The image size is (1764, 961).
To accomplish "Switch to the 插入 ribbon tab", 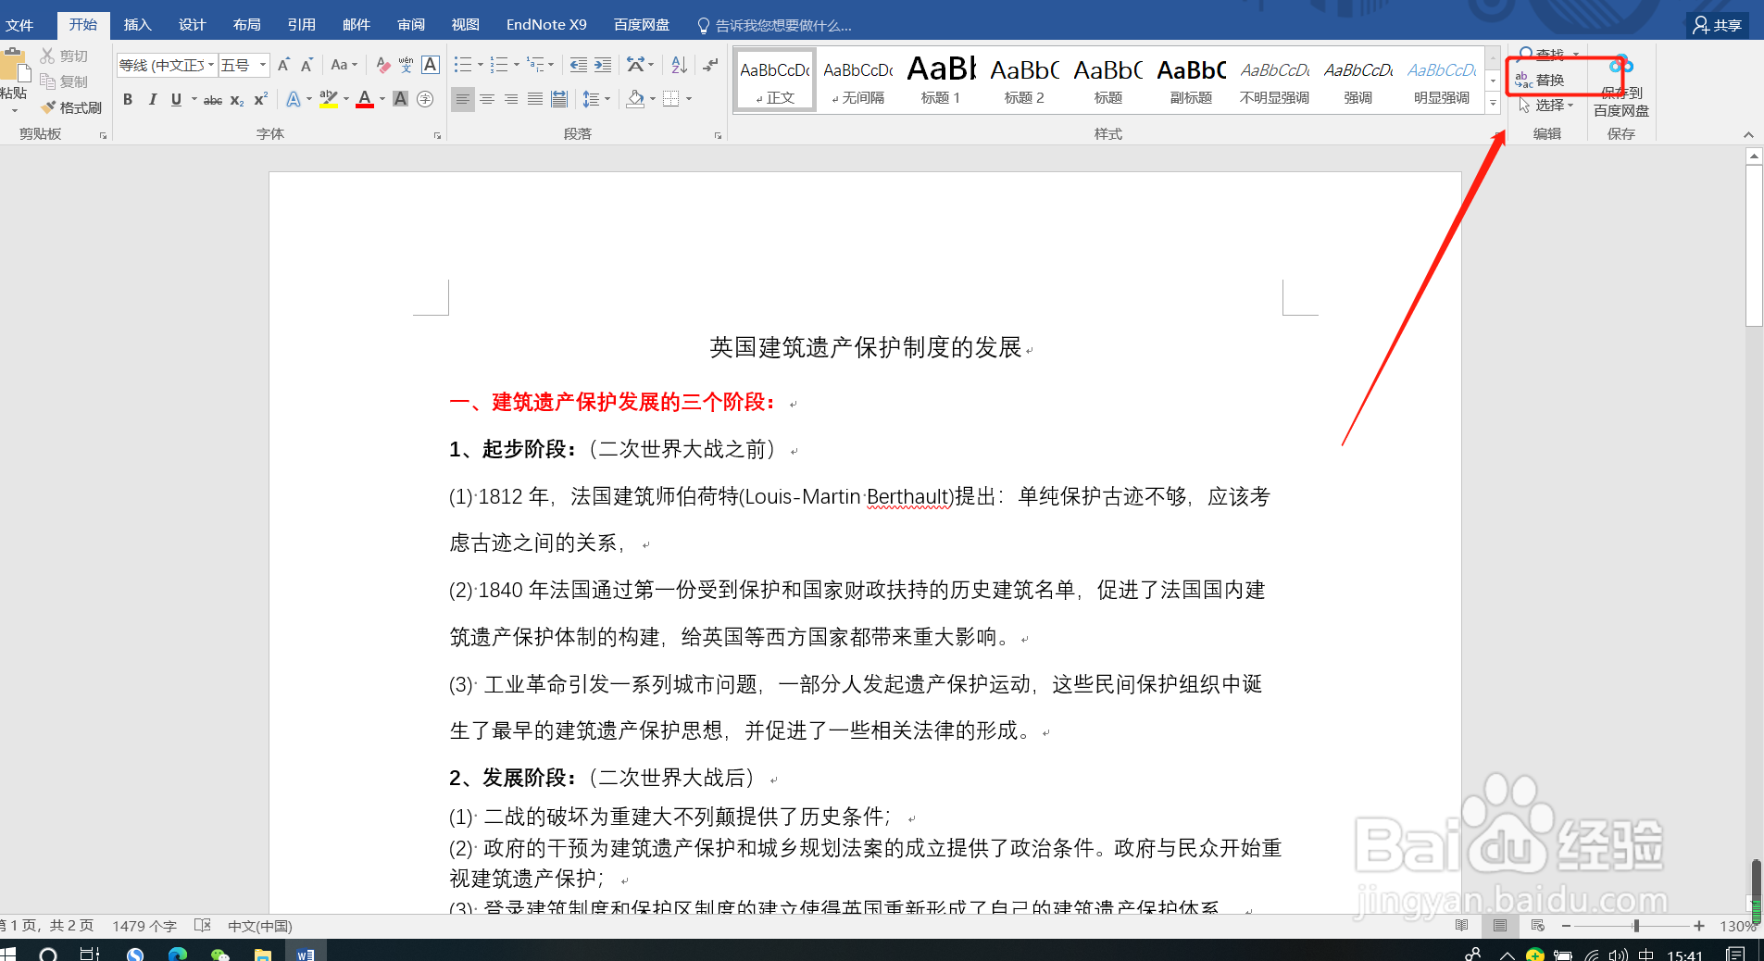I will pos(137,25).
